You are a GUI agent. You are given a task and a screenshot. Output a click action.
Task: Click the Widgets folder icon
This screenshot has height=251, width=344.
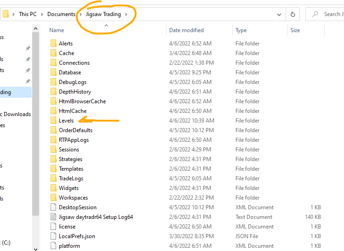click(53, 188)
